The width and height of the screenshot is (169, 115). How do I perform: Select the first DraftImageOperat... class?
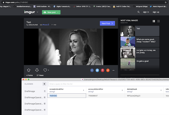point(35,97)
